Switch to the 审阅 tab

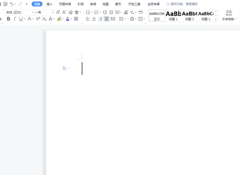coord(93,4)
